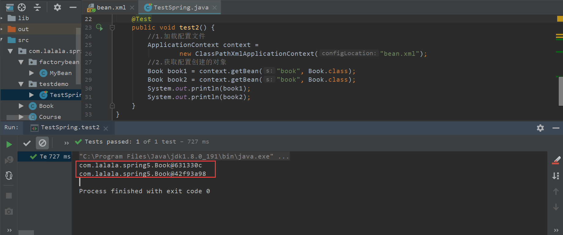The width and height of the screenshot is (563, 235).
Task: Click the run test gutter icon at line 23
Action: pos(99,27)
